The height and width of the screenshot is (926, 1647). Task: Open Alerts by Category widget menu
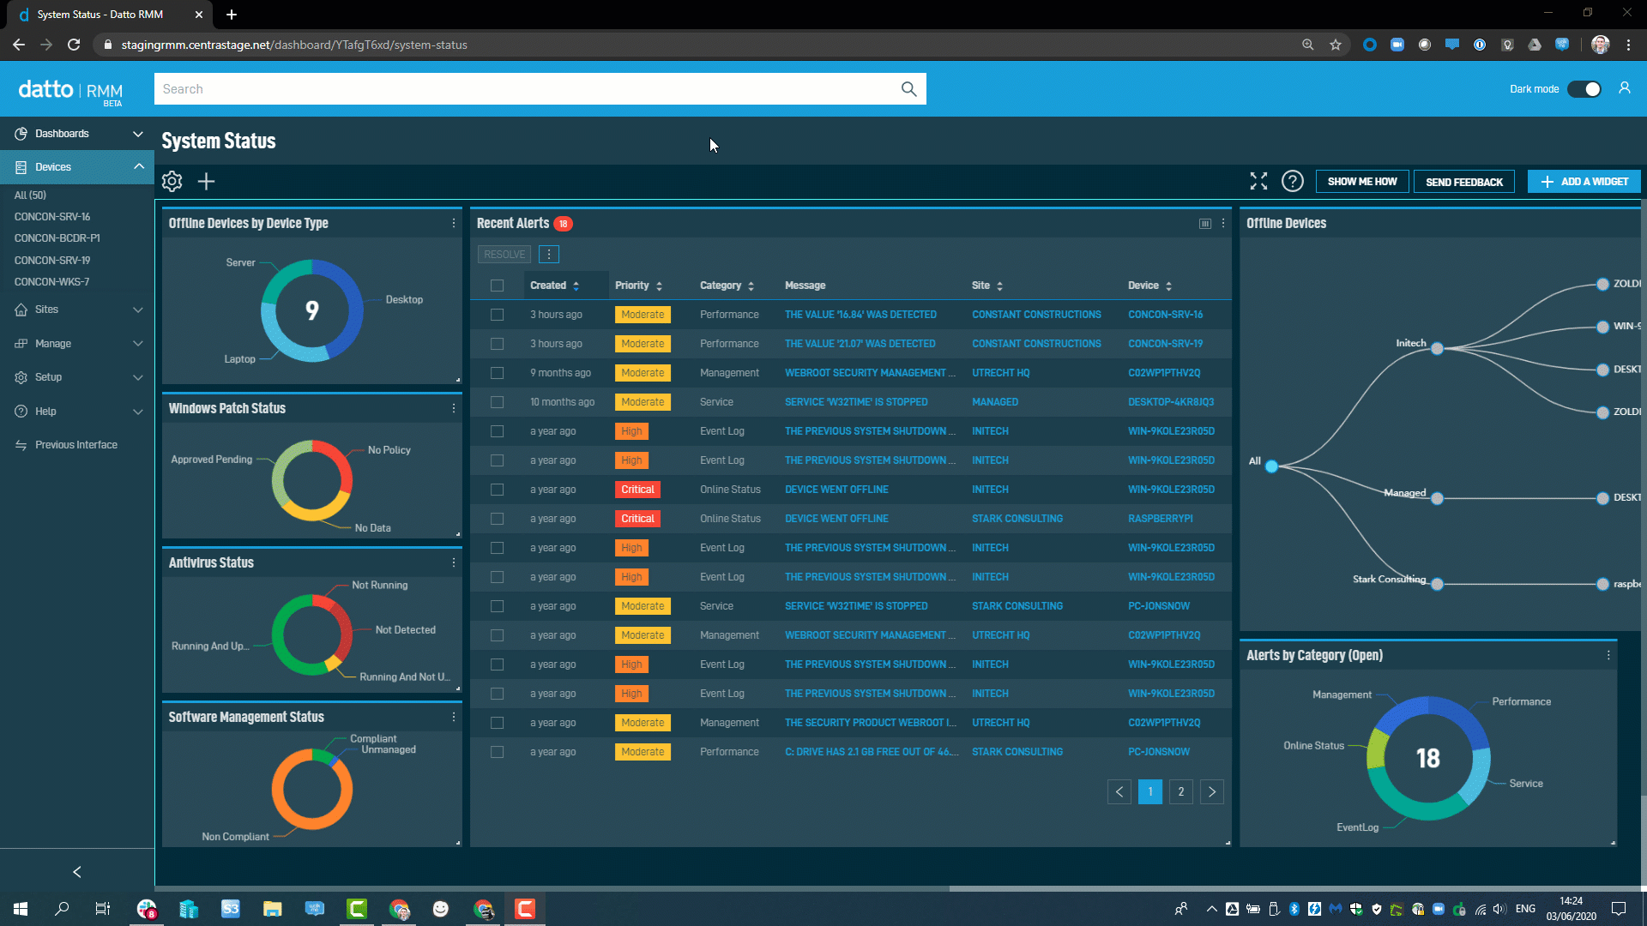point(1608,655)
